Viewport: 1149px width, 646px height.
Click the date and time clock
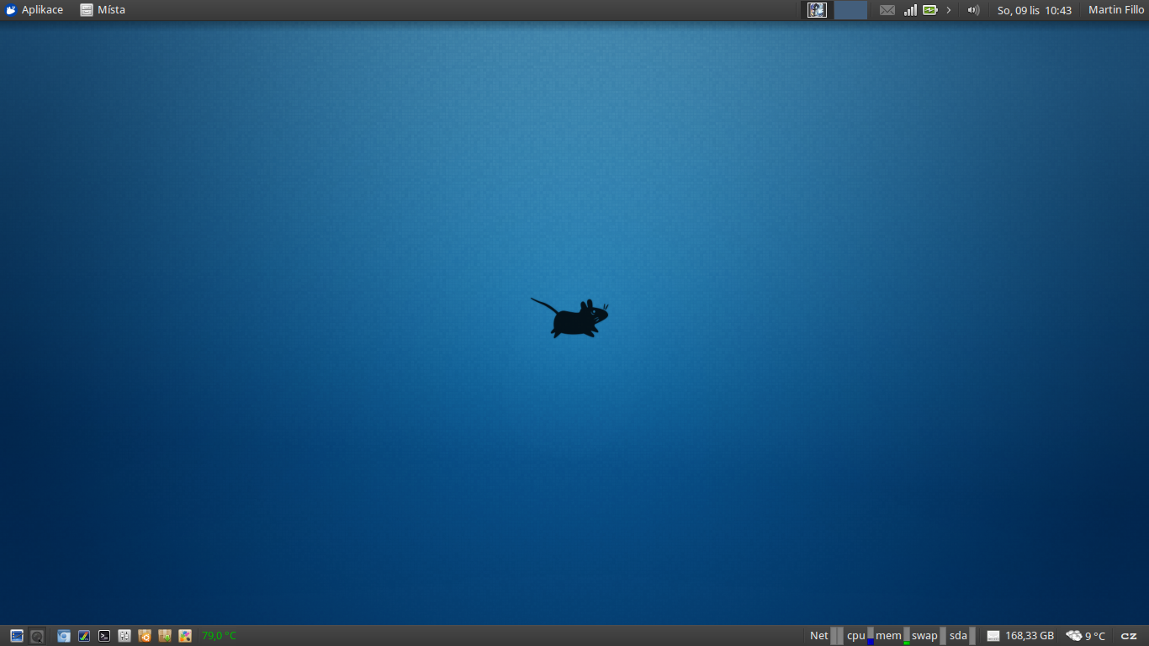(1034, 10)
